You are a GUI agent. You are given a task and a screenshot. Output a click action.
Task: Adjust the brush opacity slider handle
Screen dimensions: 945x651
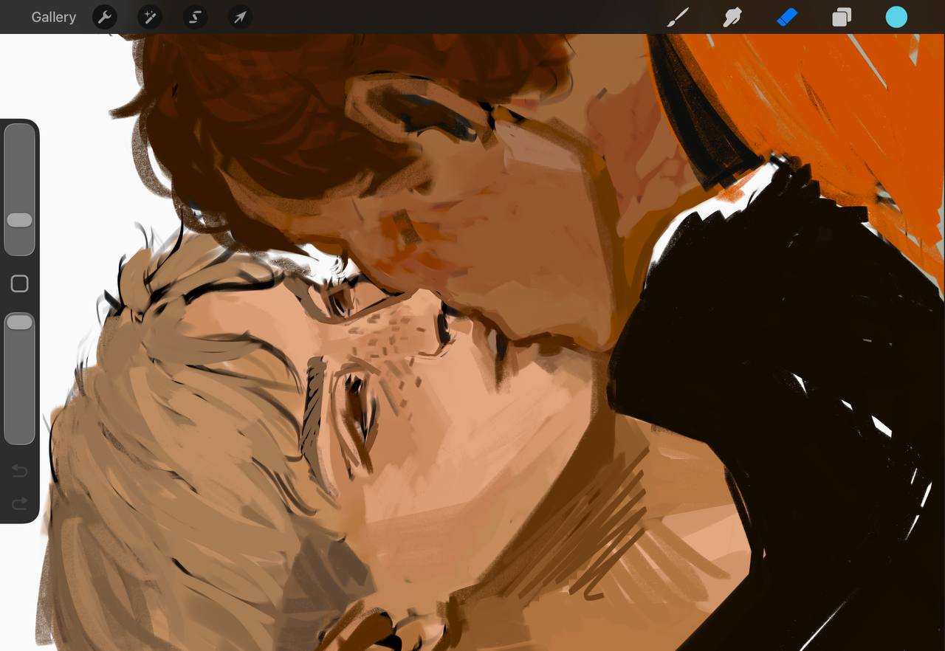click(x=19, y=322)
